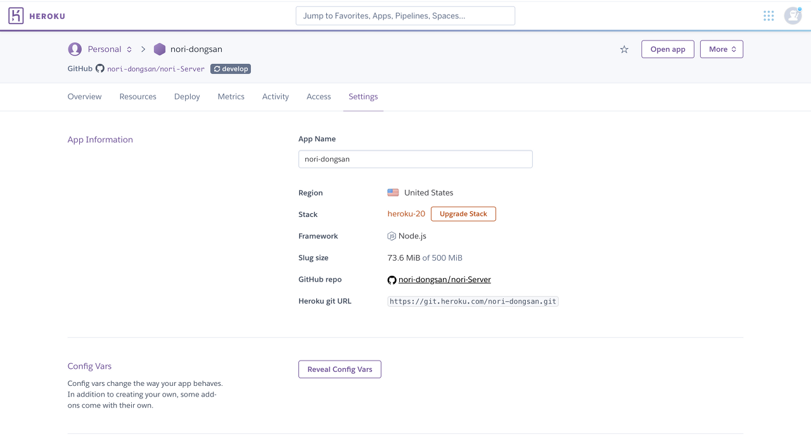Click the nori-dongsan app name breadcrumb
811x439 pixels.
[x=196, y=49]
